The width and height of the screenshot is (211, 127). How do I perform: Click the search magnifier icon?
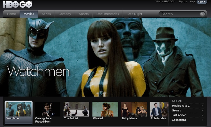[202, 14]
